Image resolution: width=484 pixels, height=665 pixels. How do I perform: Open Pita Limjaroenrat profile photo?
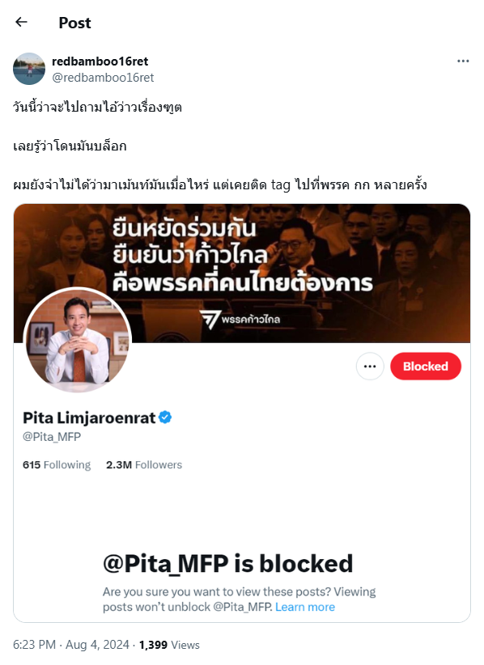(x=77, y=340)
